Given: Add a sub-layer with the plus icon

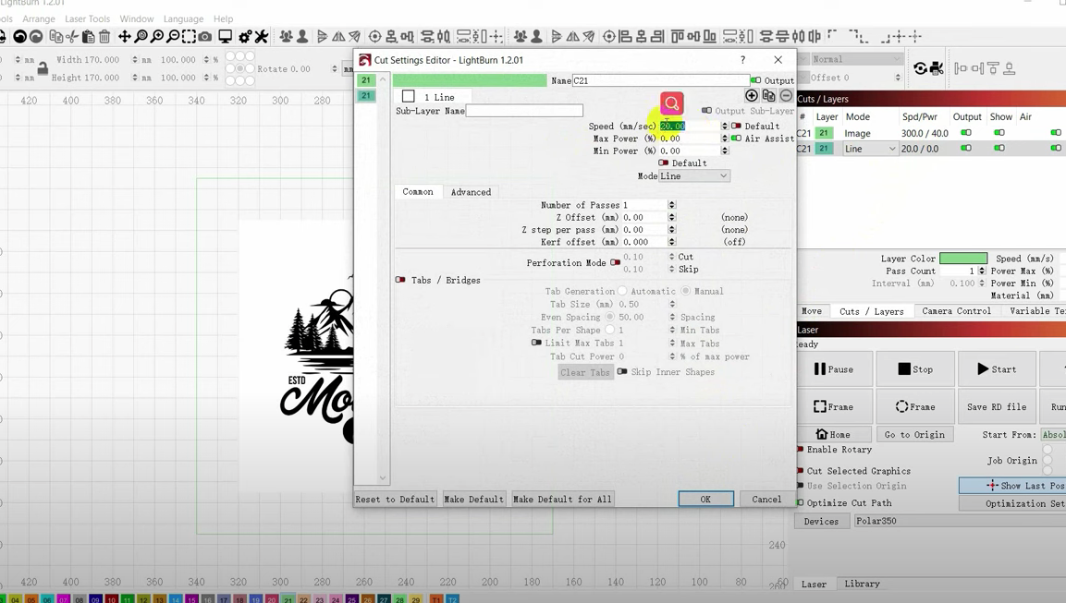Looking at the screenshot, I should pyautogui.click(x=752, y=96).
